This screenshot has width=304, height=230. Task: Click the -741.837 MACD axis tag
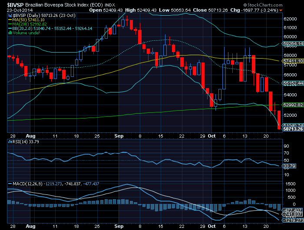[292, 214]
